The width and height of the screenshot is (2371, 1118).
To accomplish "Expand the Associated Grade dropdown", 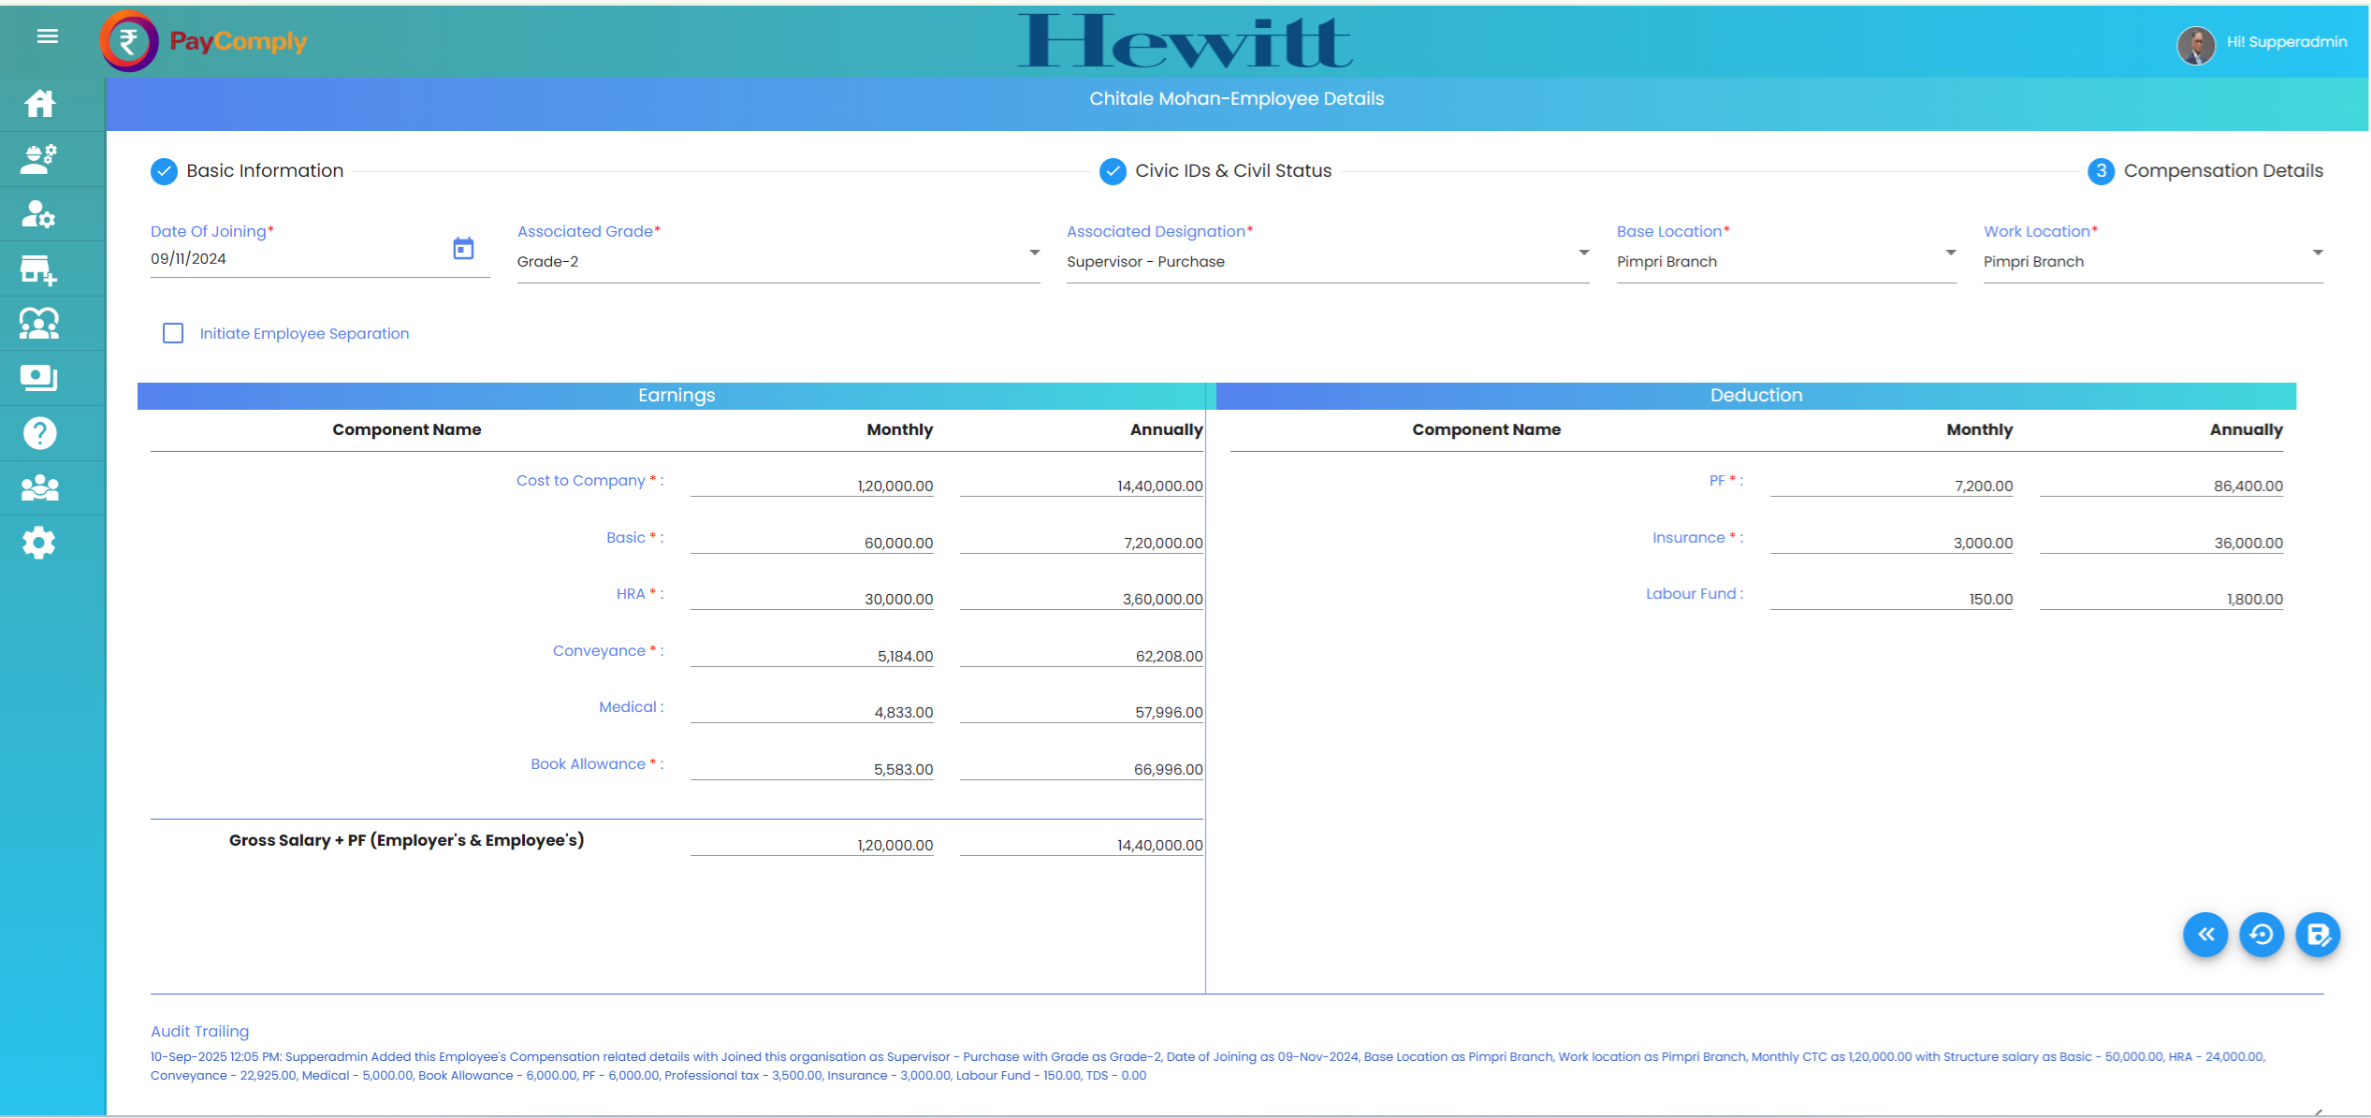I will click(1034, 253).
